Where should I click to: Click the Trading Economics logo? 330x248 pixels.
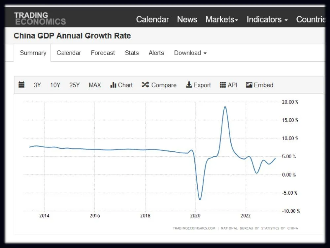pyautogui.click(x=40, y=19)
